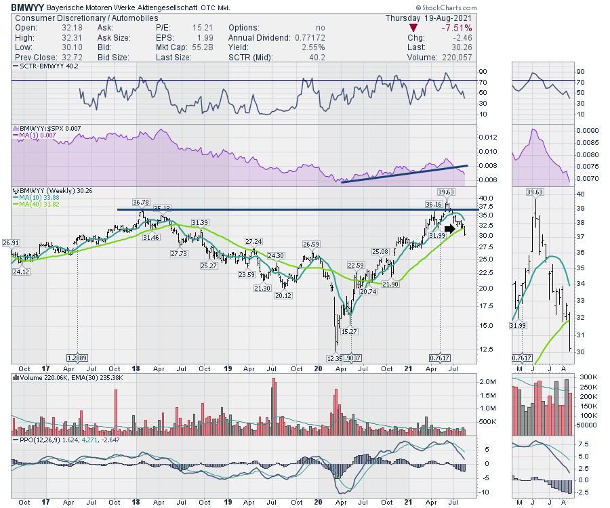Viewport: 610px width, 508px height.
Task: Click the 31.39 price label
Action: [x=199, y=223]
